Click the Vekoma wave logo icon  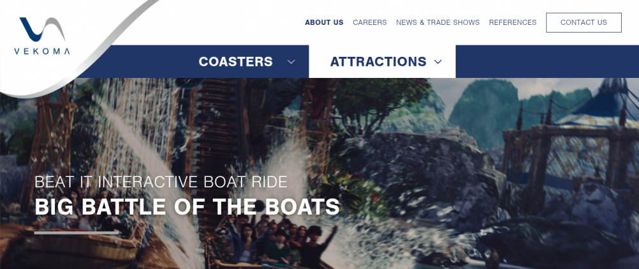click(42, 29)
